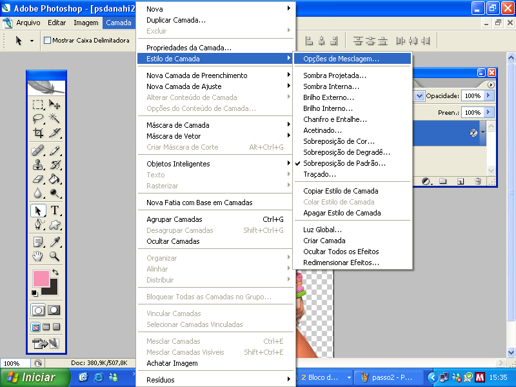The image size is (516, 387).
Task: Click new layer icon in Layers panel
Action: [461, 181]
